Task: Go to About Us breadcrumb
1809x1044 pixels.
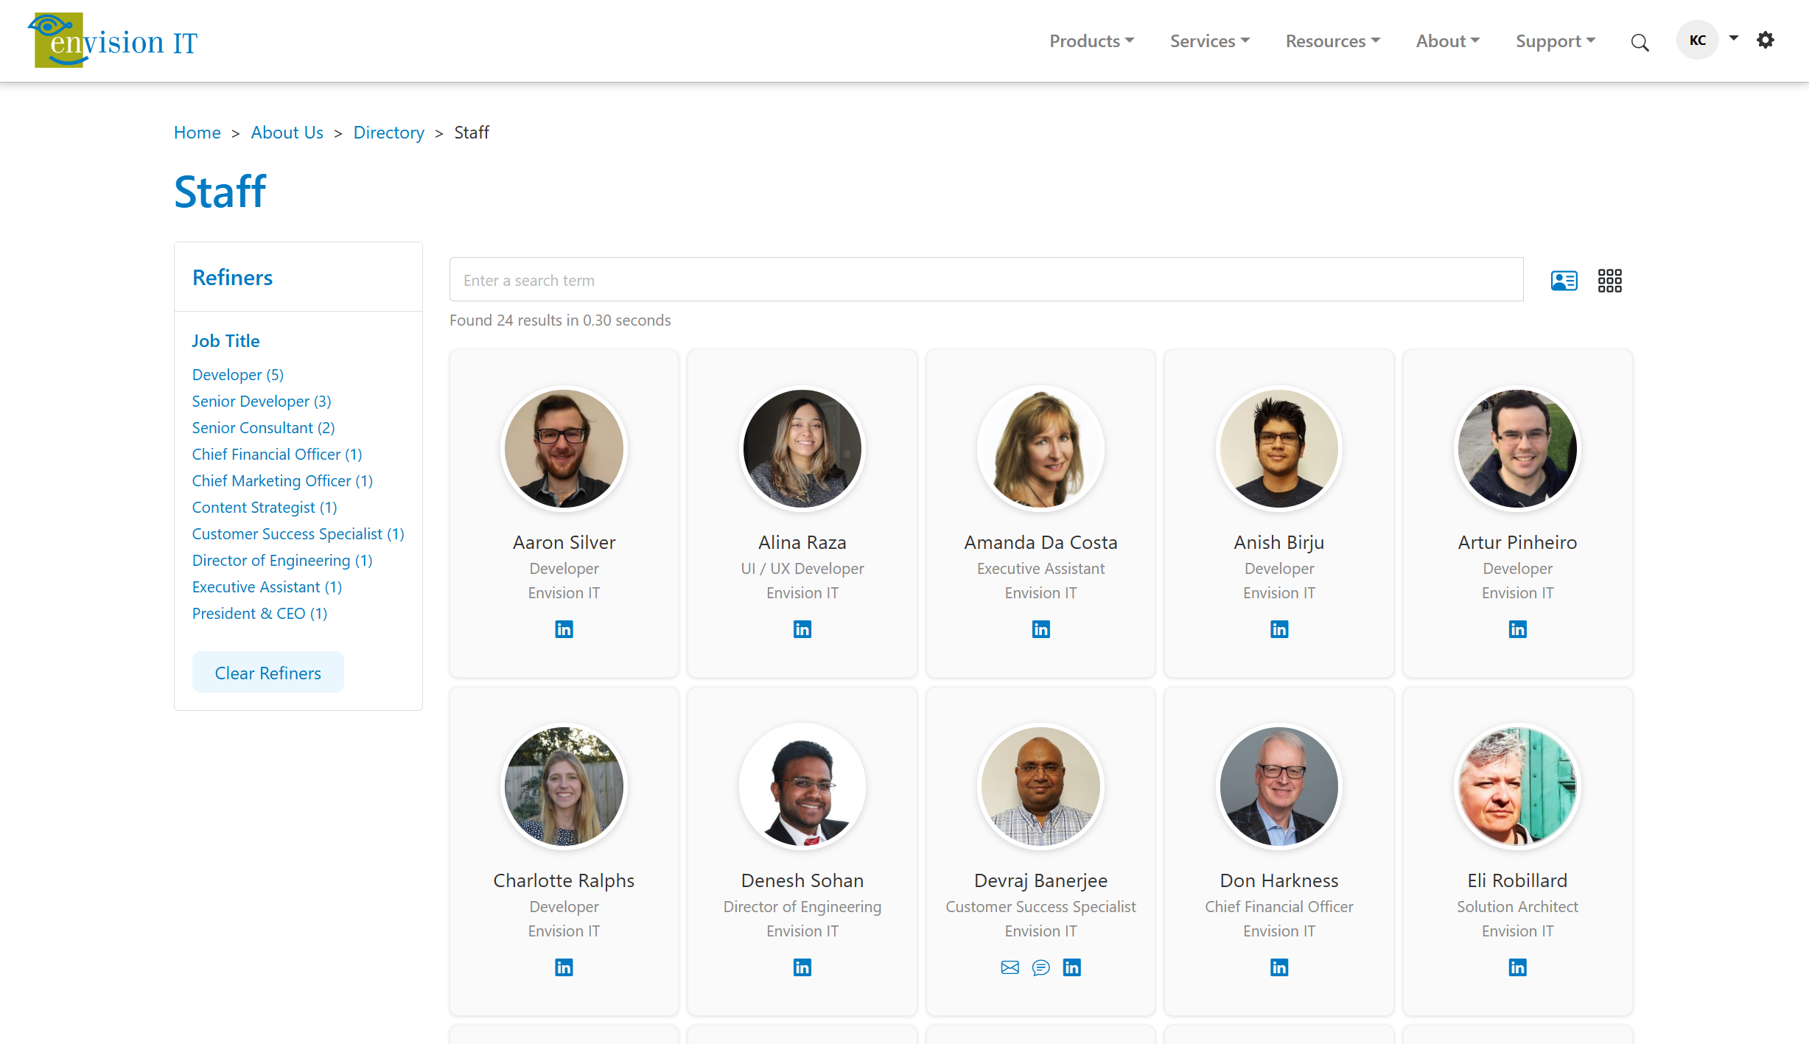Action: [287, 133]
